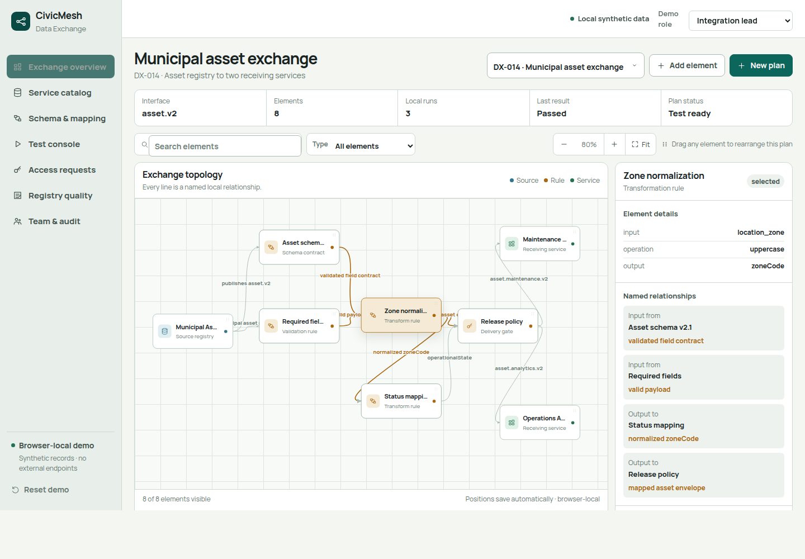Open the Status mapping relationship card
This screenshot has height=559, width=805.
pos(704,426)
